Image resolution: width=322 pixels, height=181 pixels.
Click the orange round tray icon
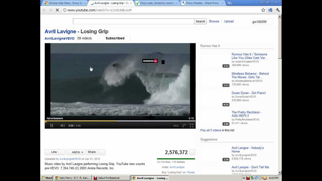pyautogui.click(x=265, y=178)
